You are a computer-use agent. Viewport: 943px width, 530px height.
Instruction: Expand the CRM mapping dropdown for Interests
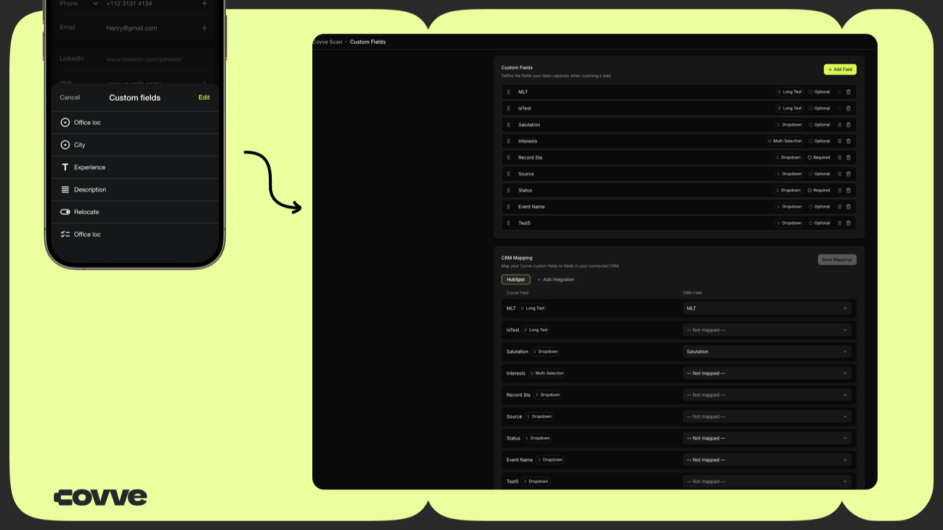(x=767, y=373)
